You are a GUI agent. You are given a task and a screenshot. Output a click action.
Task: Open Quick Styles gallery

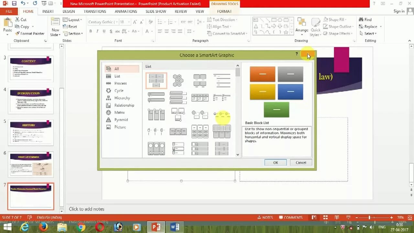[315, 27]
